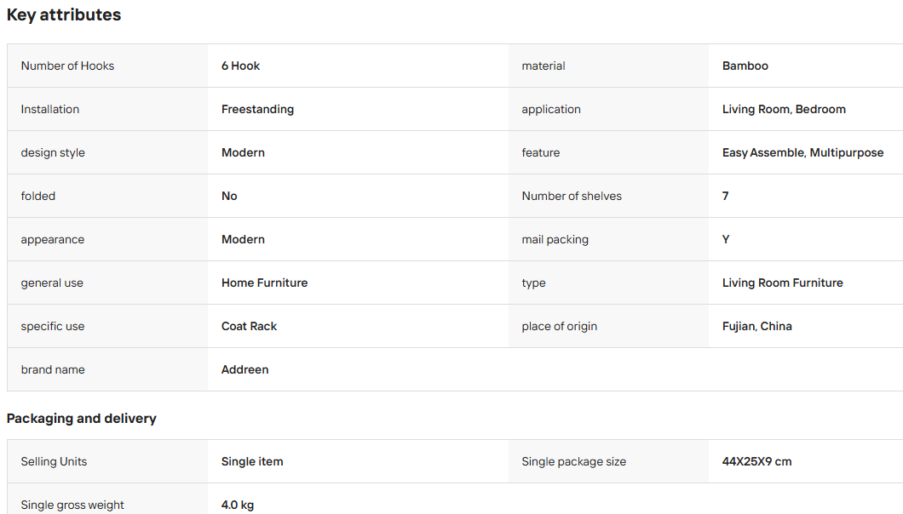903x514 pixels.
Task: Click the Bamboo material value
Action: pyautogui.click(x=745, y=66)
